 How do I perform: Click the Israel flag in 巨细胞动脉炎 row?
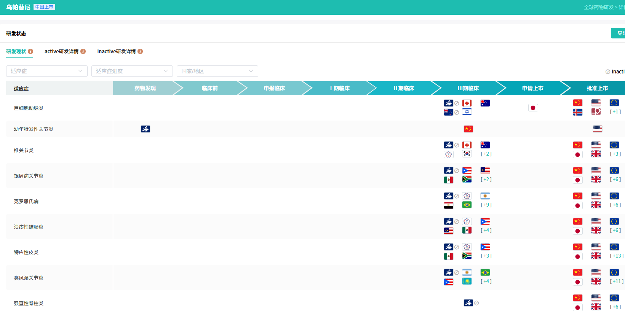[467, 112]
